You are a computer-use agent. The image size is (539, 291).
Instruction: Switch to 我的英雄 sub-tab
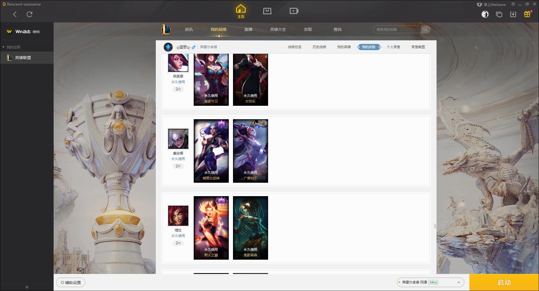pyautogui.click(x=344, y=47)
